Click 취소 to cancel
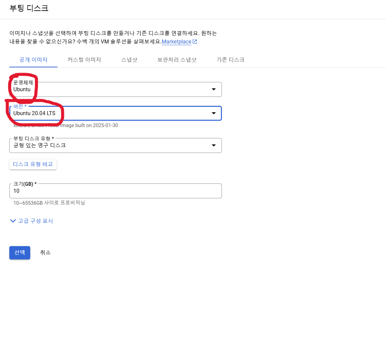Viewport: 386px width, 339px height. tap(46, 253)
